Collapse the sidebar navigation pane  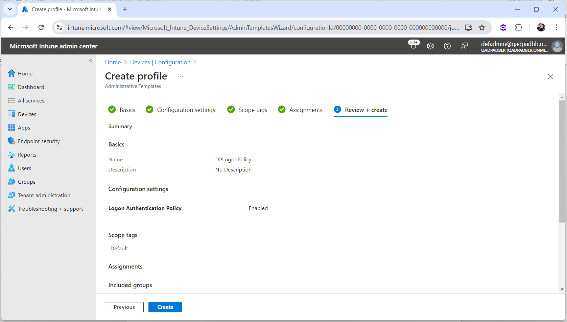pos(91,61)
